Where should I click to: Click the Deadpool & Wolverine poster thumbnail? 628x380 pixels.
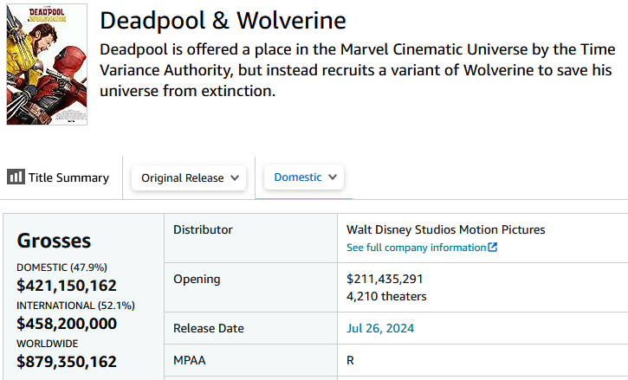(47, 64)
